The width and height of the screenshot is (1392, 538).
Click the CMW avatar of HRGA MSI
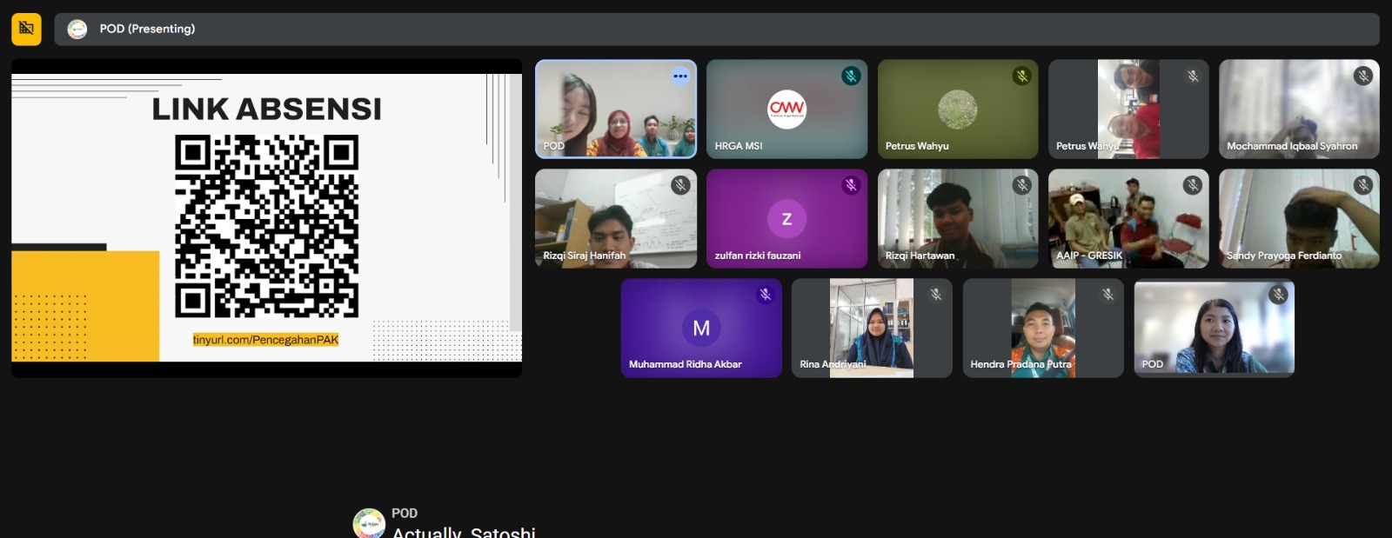pyautogui.click(x=786, y=109)
